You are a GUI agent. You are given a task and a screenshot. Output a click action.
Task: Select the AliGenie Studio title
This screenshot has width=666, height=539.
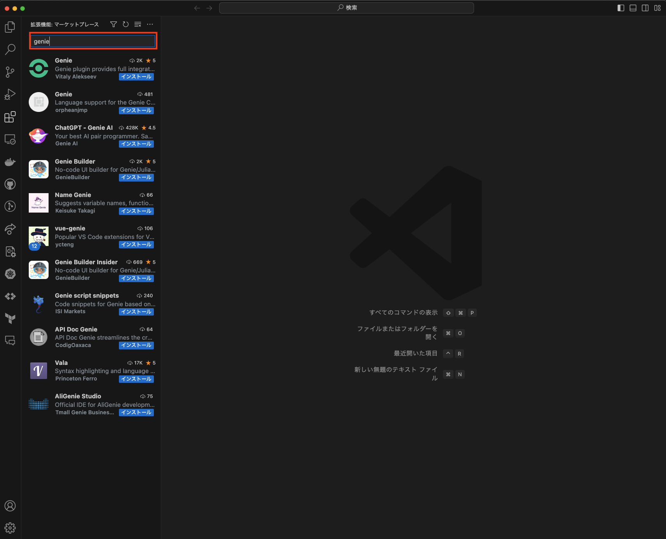point(78,396)
